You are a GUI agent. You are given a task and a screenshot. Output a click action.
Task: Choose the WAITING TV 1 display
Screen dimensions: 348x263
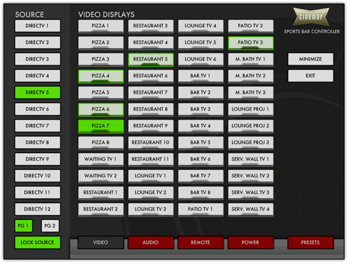(101, 159)
